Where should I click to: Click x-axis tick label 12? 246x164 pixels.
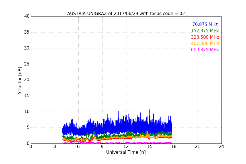coord(126,147)
